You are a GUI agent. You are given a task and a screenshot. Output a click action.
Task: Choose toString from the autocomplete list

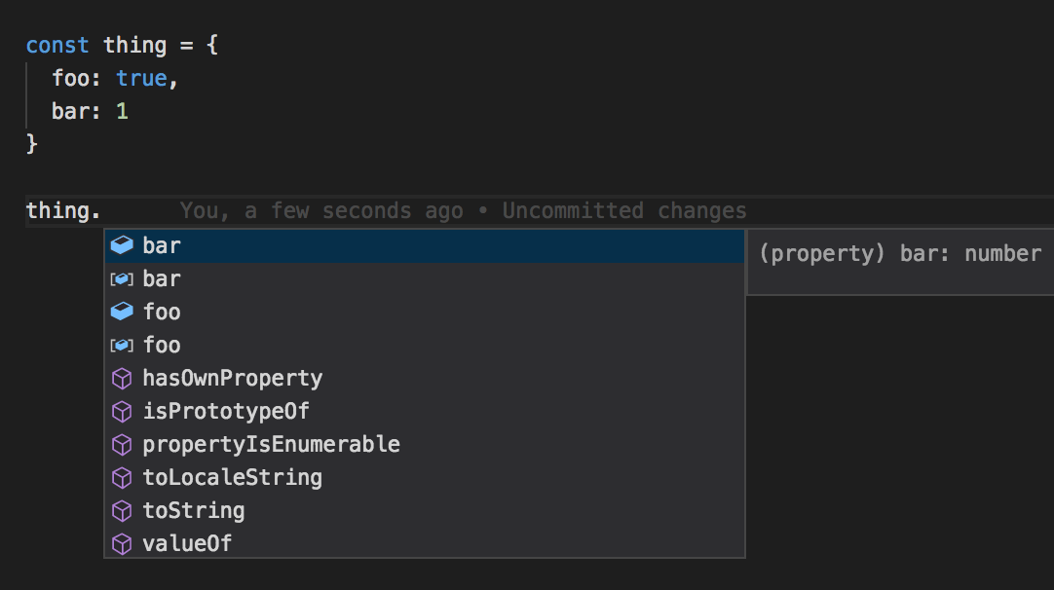(193, 511)
